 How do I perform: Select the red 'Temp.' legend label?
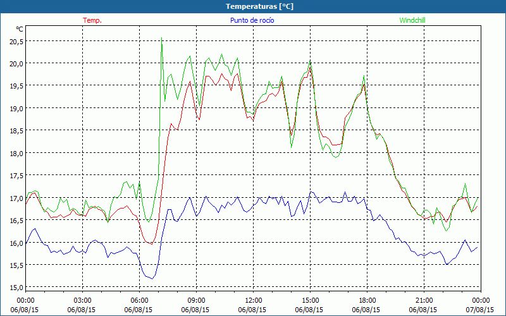click(x=92, y=20)
